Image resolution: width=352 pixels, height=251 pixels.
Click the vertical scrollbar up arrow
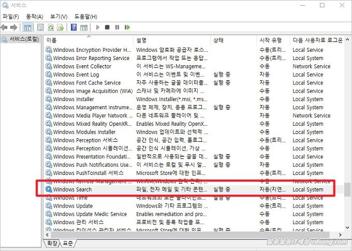pos(348,39)
